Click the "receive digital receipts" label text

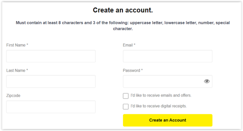click(159, 106)
